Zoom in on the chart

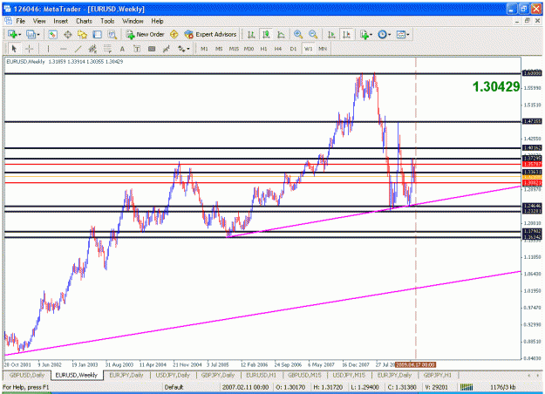click(x=298, y=34)
